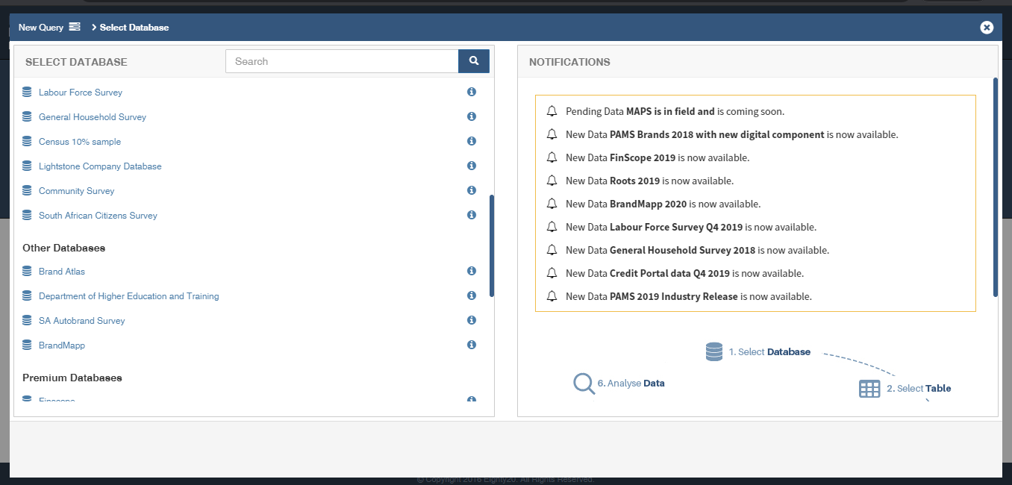The width and height of the screenshot is (1012, 485).
Task: Click the database icon beside Brand Atlas
Action: pyautogui.click(x=27, y=271)
